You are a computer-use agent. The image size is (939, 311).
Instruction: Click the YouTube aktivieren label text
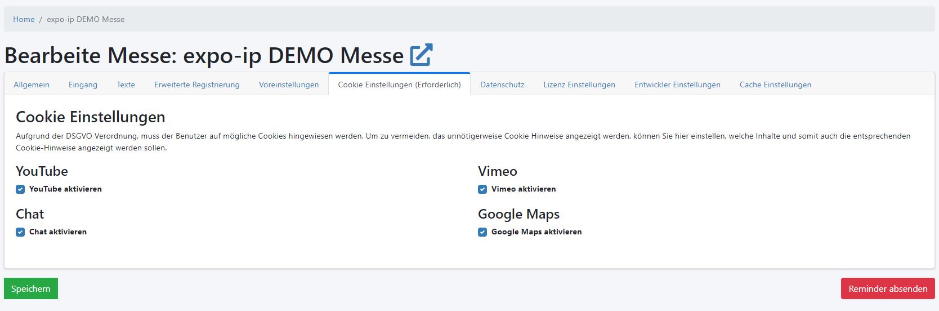tap(65, 189)
